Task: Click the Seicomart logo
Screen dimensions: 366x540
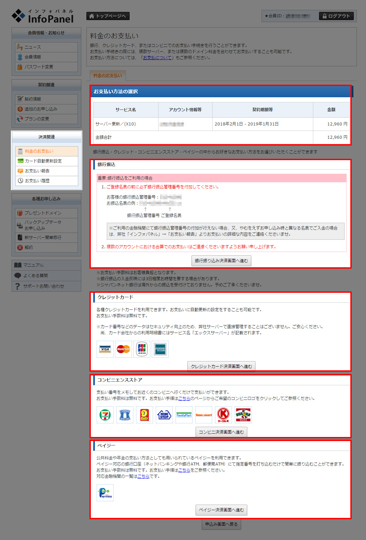Action: (204, 415)
